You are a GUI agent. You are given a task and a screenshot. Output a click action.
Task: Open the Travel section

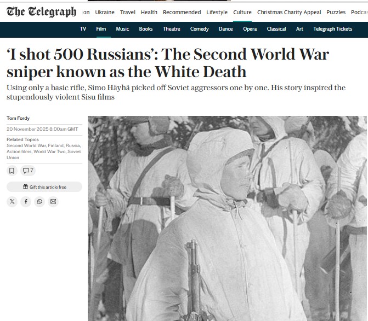pyautogui.click(x=128, y=12)
